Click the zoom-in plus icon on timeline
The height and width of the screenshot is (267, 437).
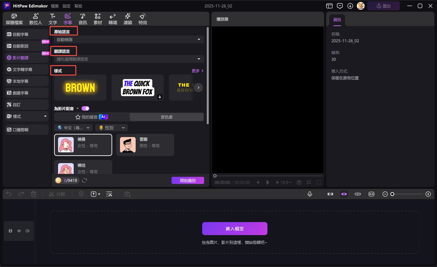click(x=428, y=194)
